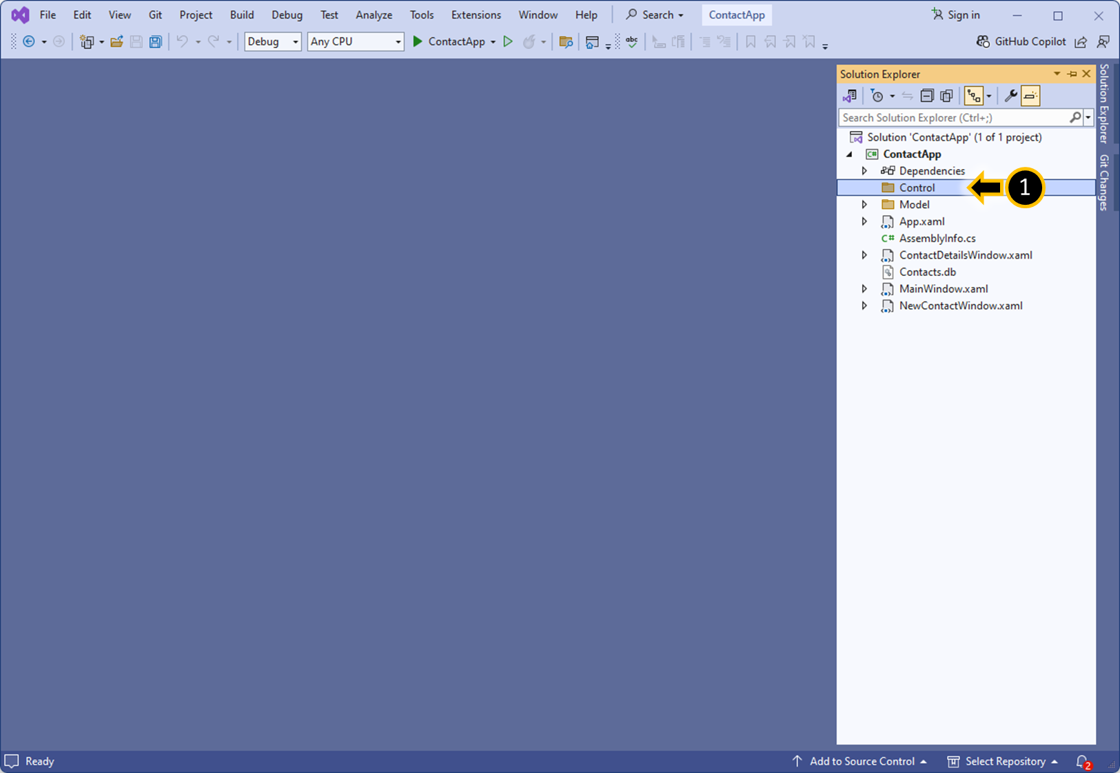Open Properties wrench icon in Solution Explorer
Screen dimensions: 1120x773
tap(1010, 96)
